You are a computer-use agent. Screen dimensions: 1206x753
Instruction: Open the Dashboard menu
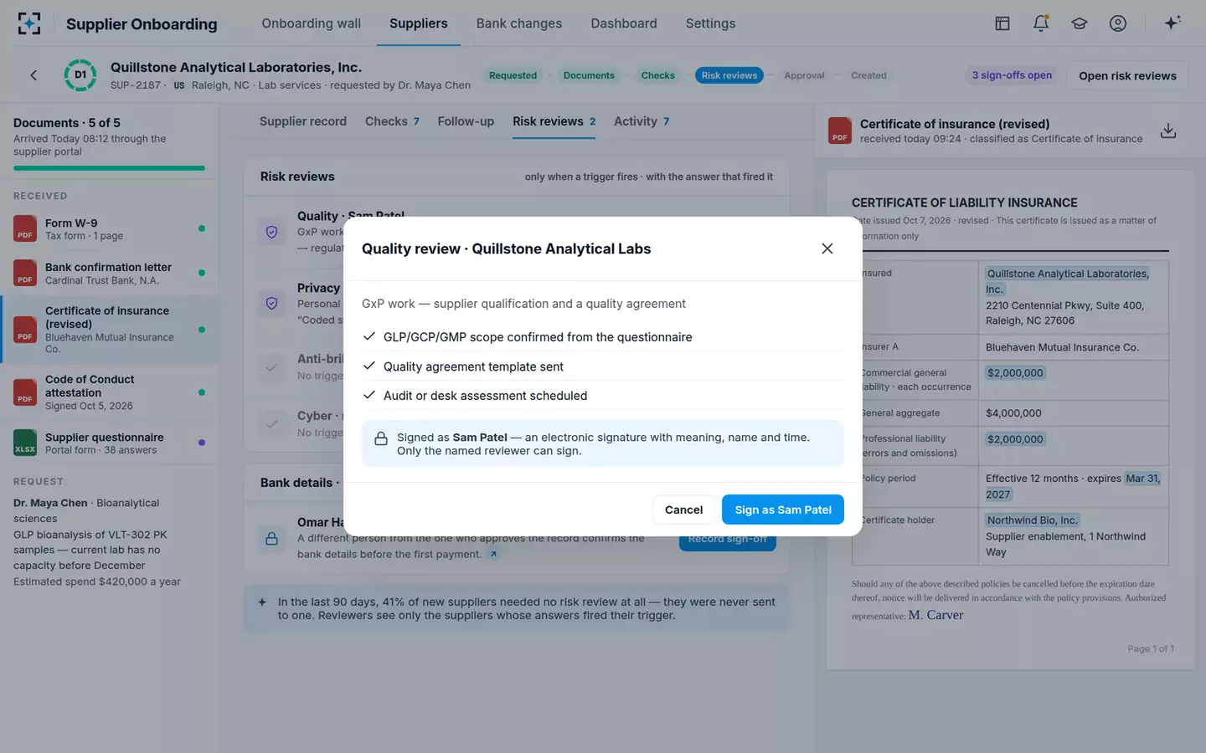tap(624, 23)
